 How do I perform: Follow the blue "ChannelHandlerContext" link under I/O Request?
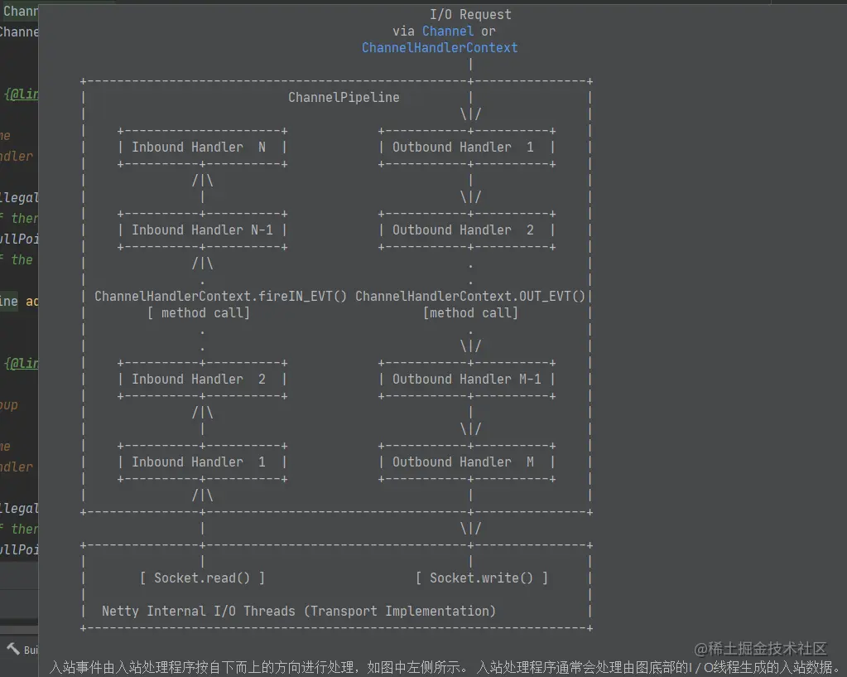pyautogui.click(x=440, y=47)
